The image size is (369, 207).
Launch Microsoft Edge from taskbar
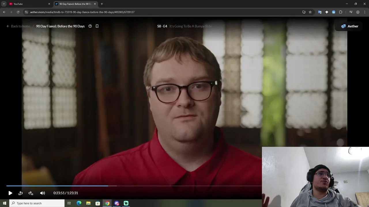pos(79,203)
